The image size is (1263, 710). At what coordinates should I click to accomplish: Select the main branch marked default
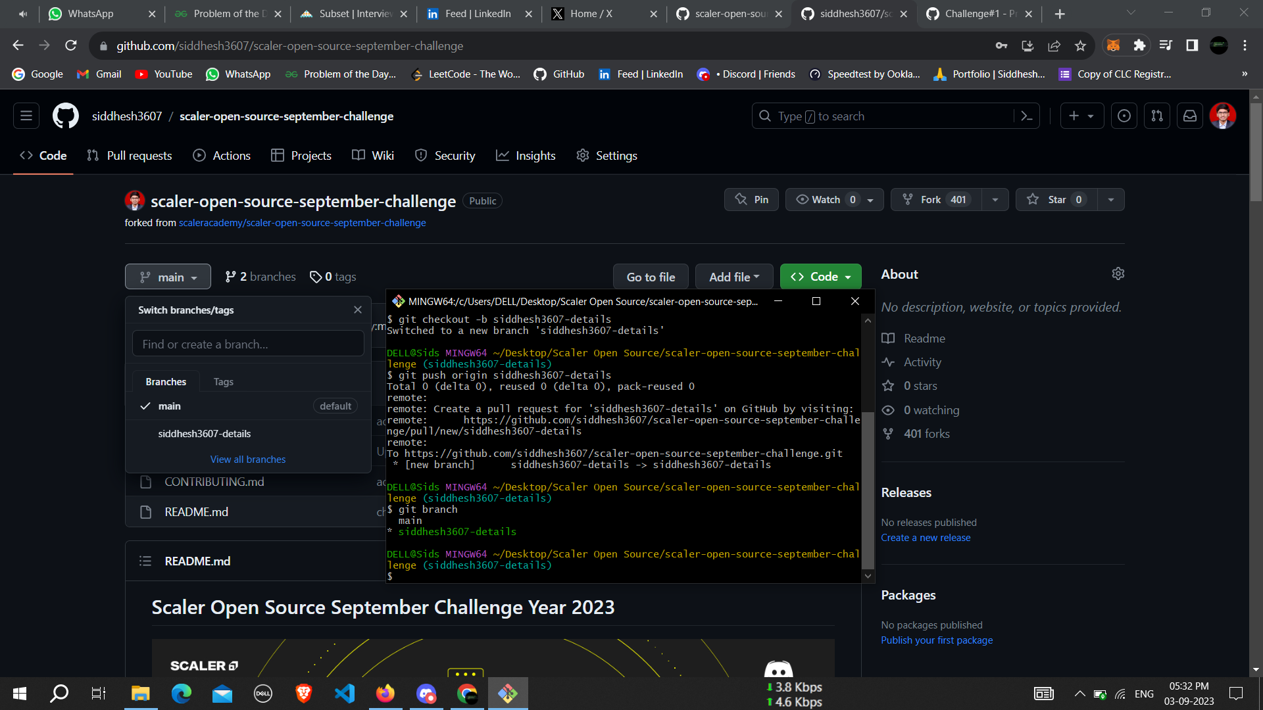tap(170, 406)
